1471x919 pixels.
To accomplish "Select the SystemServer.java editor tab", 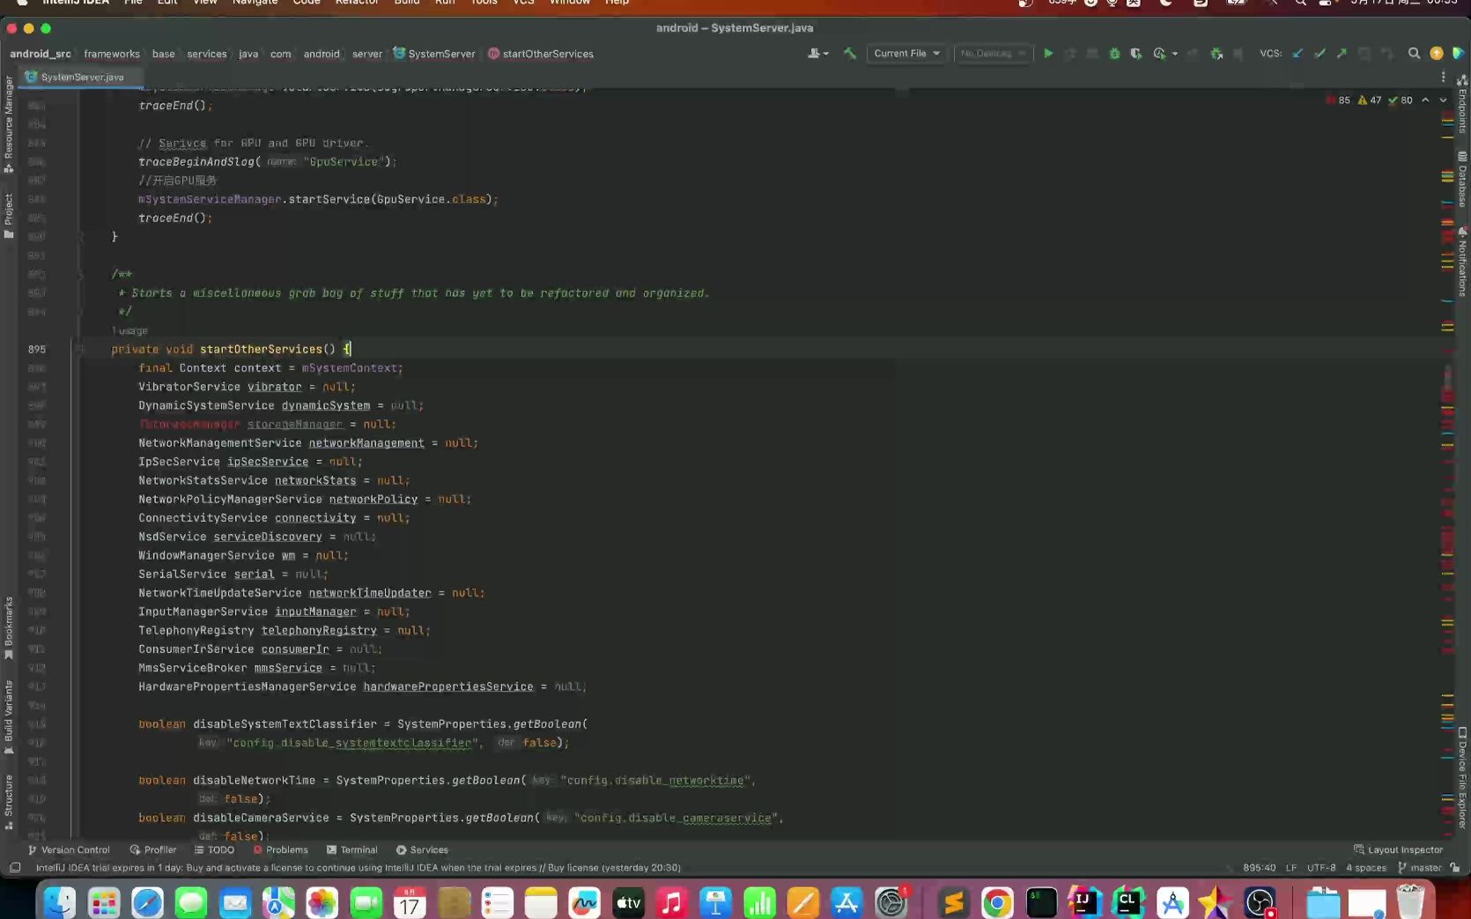I will point(81,77).
